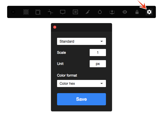Click the Save button

[81, 99]
